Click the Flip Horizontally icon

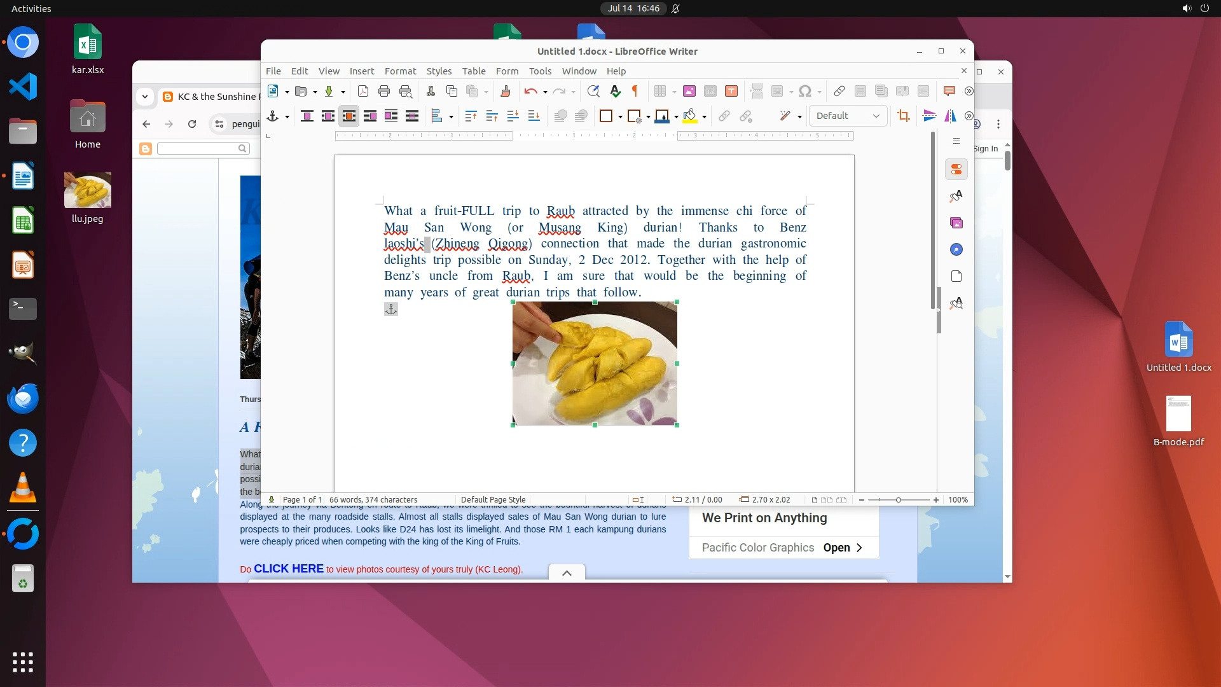(x=950, y=116)
